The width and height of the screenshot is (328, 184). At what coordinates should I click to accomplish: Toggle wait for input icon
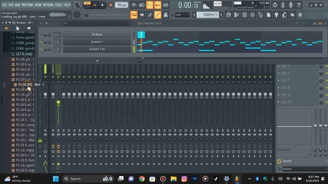pos(141,5)
